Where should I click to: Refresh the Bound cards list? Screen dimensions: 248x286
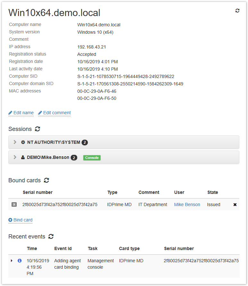47,180
